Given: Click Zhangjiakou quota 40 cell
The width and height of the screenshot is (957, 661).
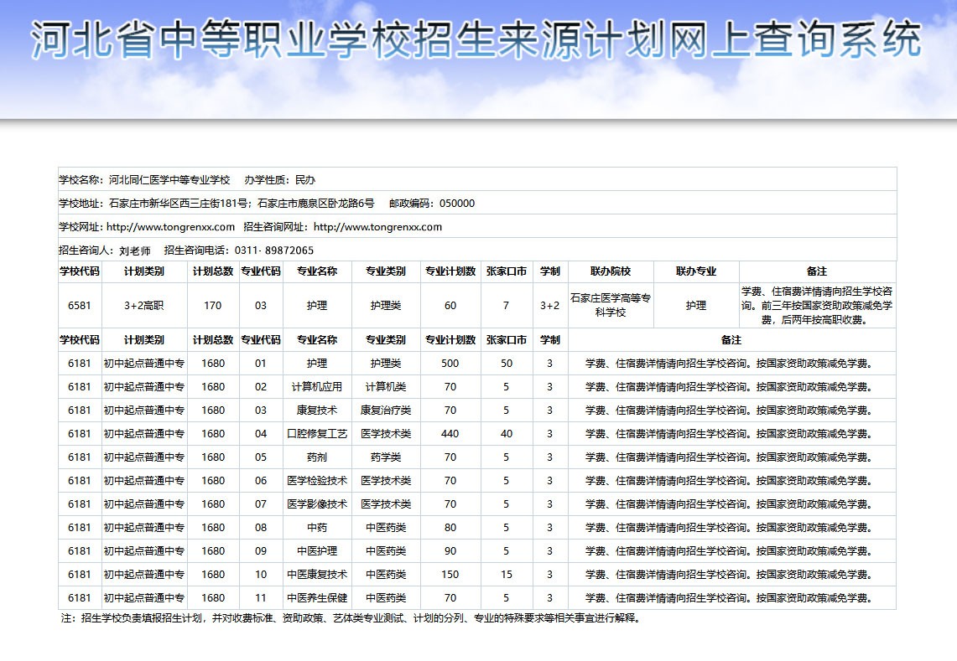Looking at the screenshot, I should (x=506, y=434).
